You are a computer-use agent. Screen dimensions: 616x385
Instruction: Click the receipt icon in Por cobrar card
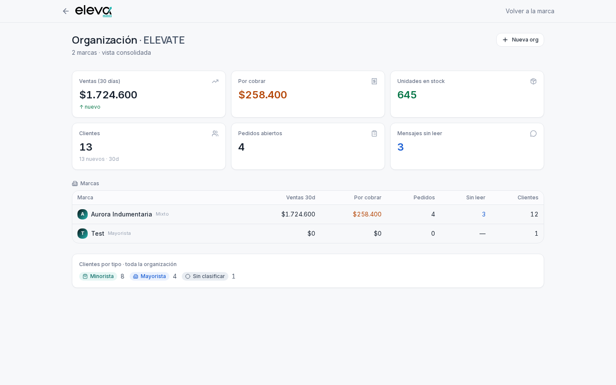tap(374, 81)
